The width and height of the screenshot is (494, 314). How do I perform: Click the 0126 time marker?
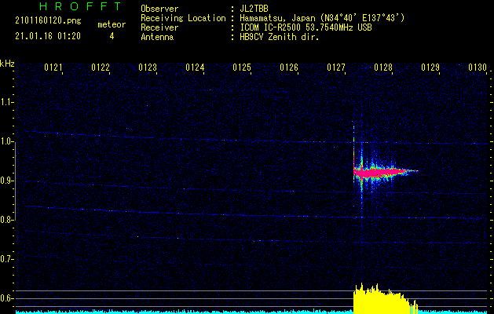(289, 68)
